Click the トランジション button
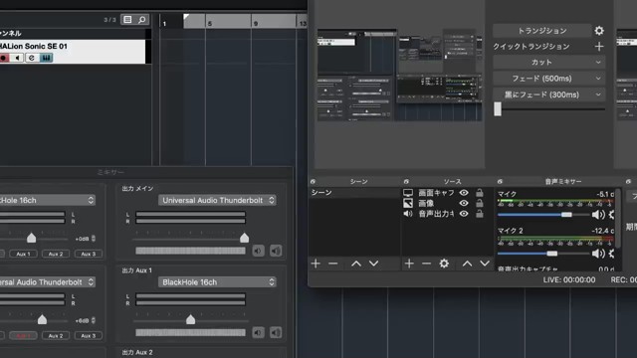 (541, 31)
